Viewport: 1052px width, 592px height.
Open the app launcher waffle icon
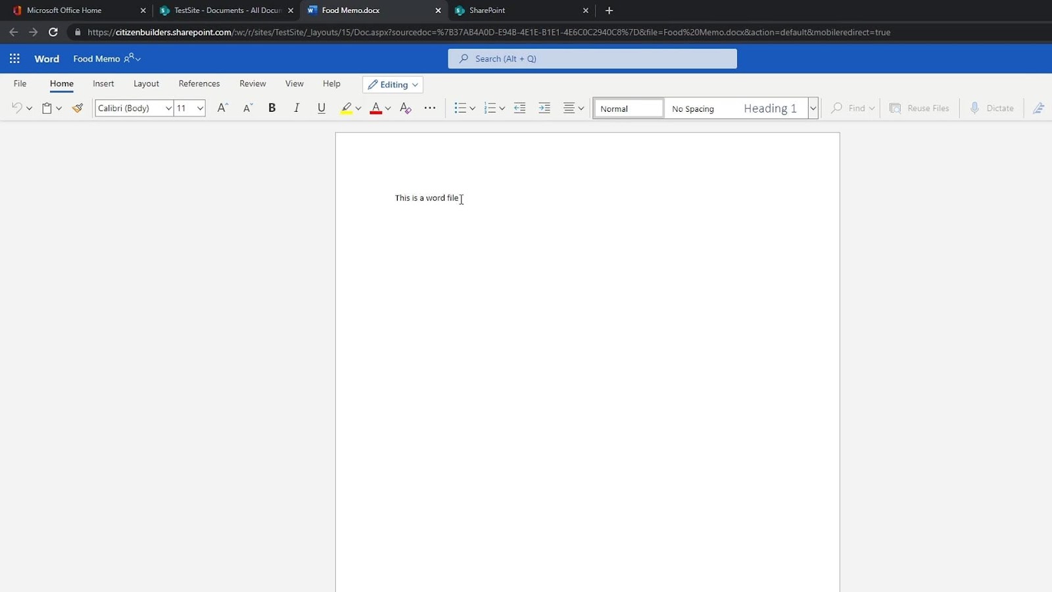[x=14, y=59]
